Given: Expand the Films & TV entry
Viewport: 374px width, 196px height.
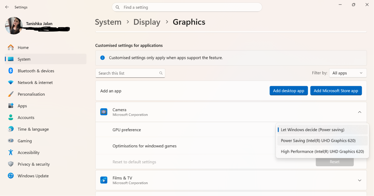Looking at the screenshot, I should click(360, 180).
